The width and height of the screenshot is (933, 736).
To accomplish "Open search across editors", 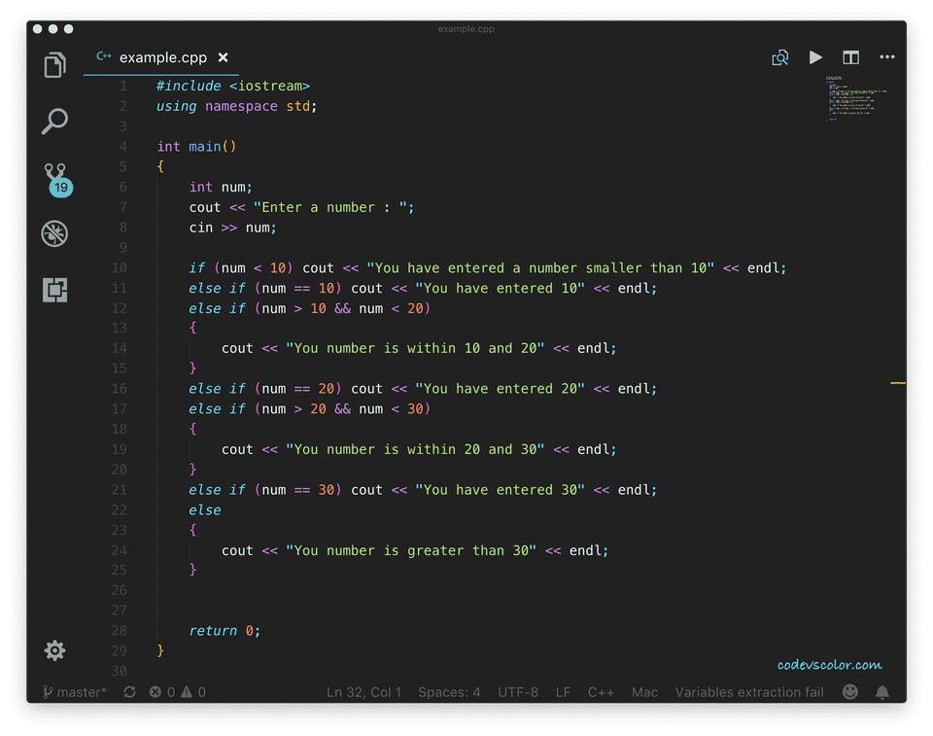I will 779,57.
